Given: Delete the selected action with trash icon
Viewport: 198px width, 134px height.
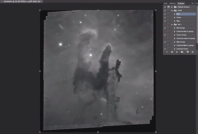Looking at the screenshot, I should (x=192, y=52).
